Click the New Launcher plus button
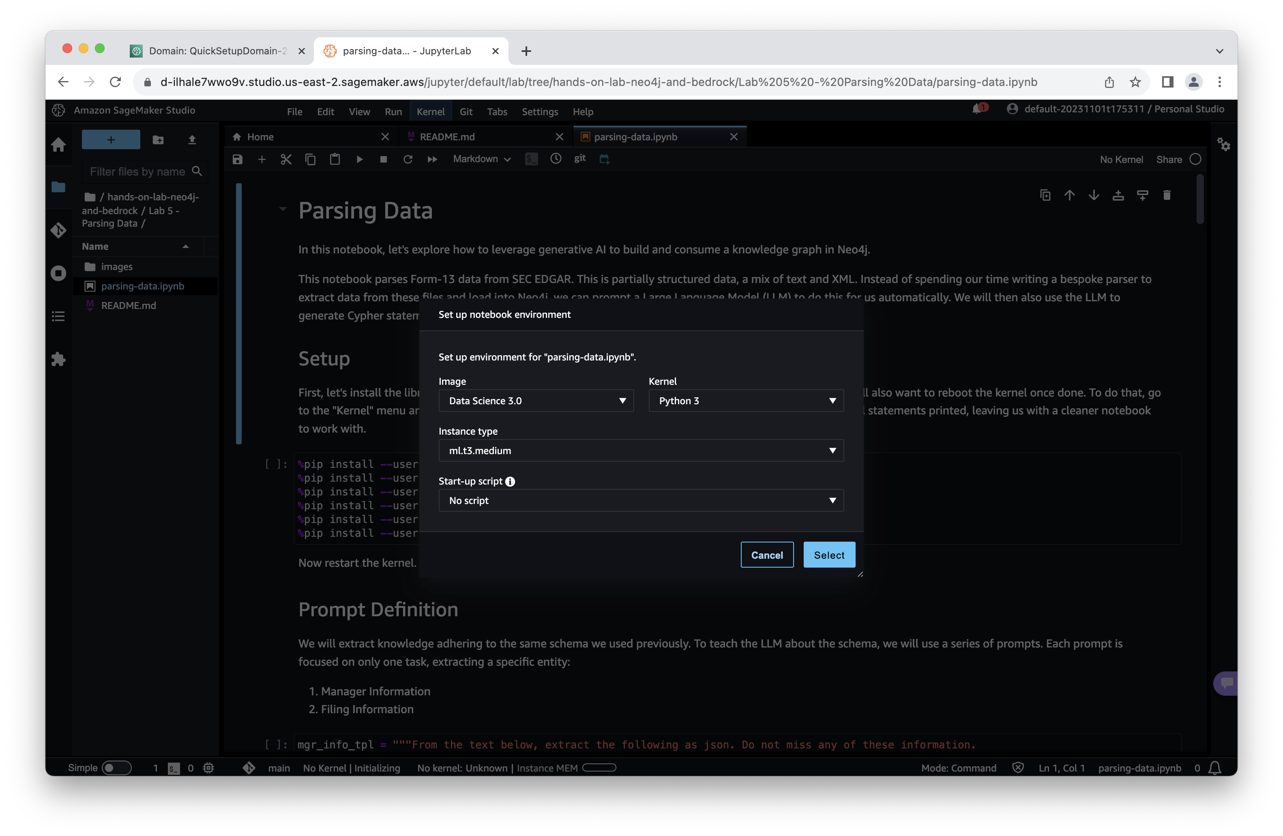The width and height of the screenshot is (1283, 836). coord(111,139)
